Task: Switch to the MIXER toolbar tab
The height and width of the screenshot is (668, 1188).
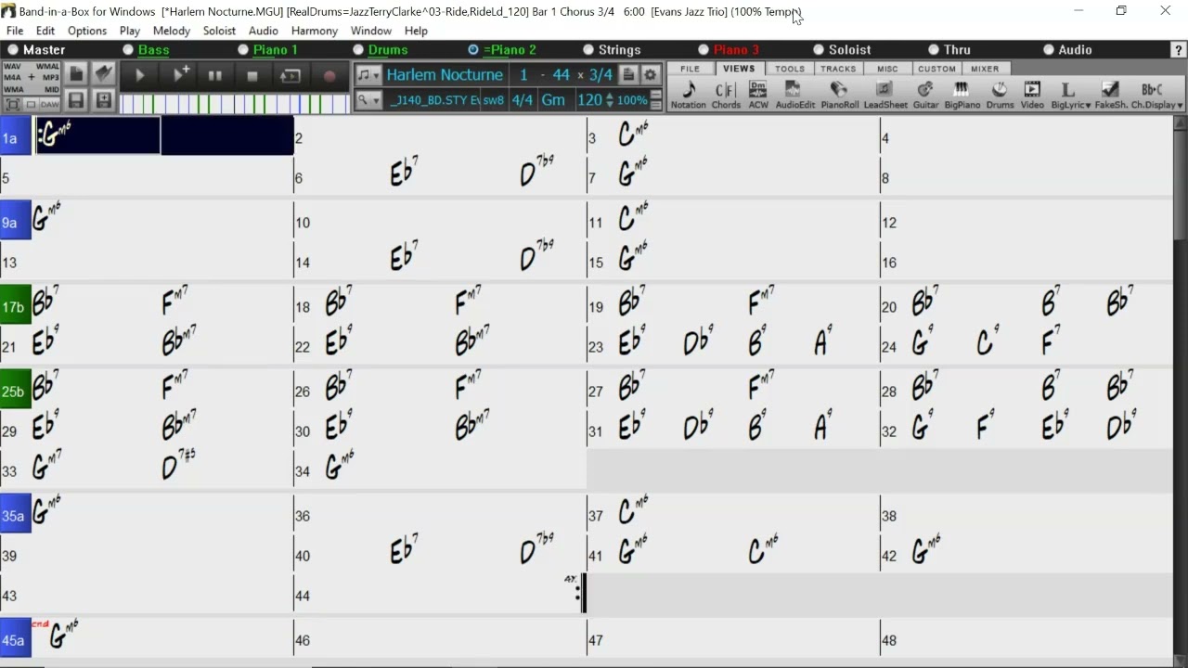Action: [x=985, y=69]
